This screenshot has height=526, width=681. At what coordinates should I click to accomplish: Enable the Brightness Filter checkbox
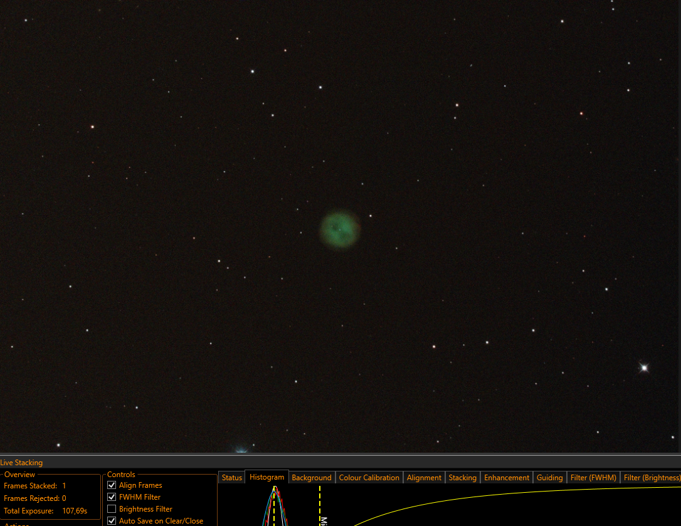click(x=112, y=508)
